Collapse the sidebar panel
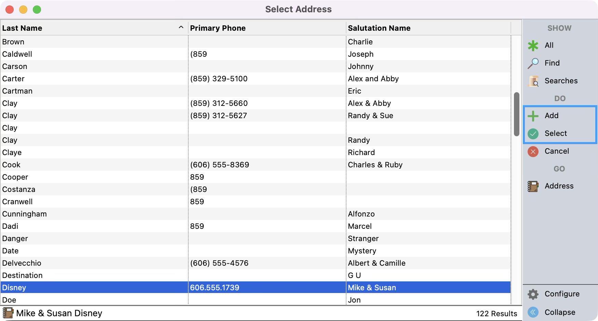Image resolution: width=598 pixels, height=321 pixels. coord(560,312)
